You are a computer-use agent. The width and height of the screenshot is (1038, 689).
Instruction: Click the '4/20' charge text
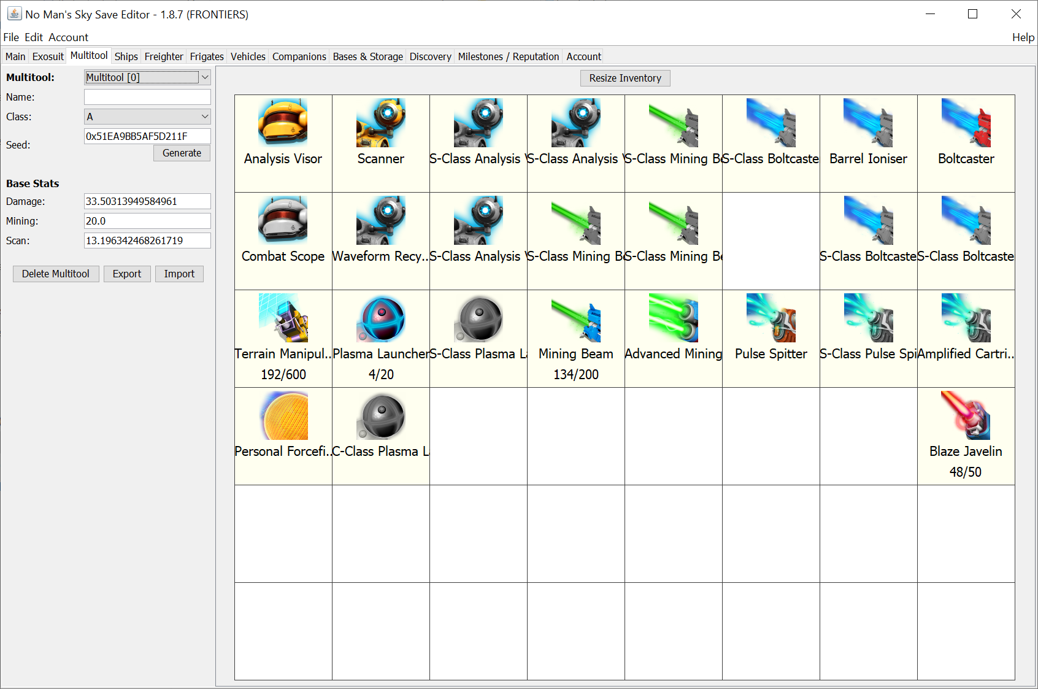[380, 374]
